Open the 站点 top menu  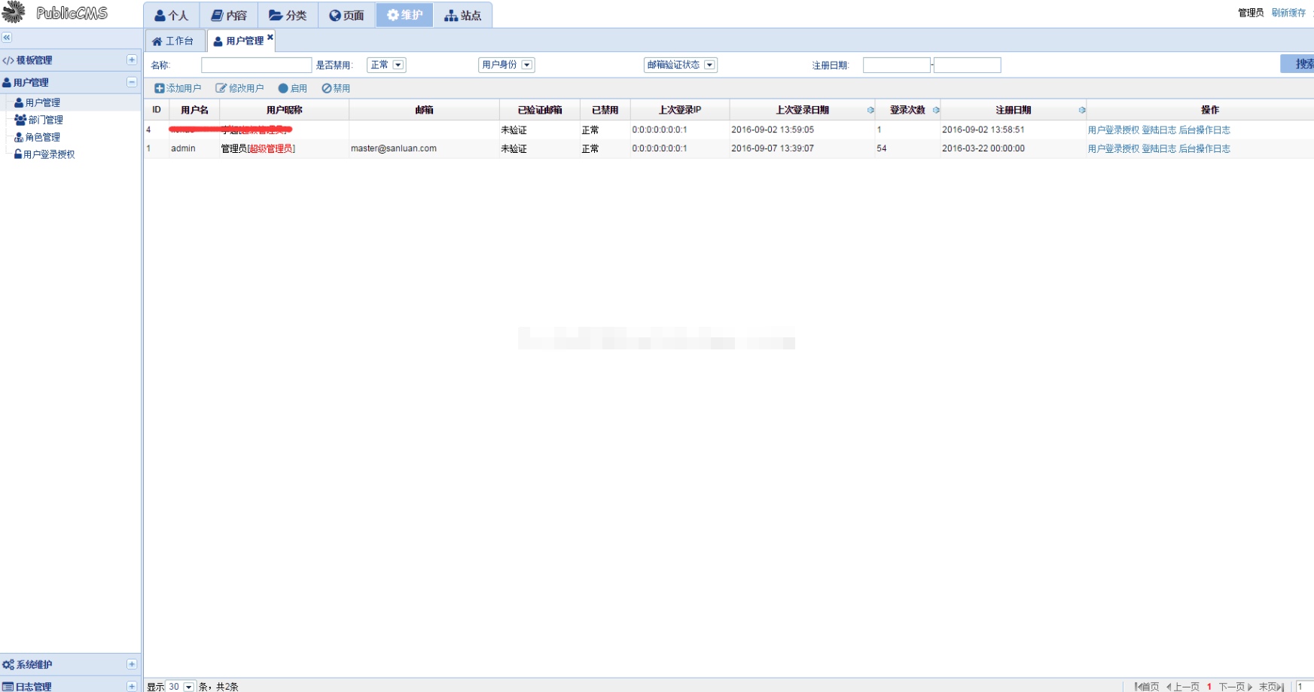[x=463, y=15]
